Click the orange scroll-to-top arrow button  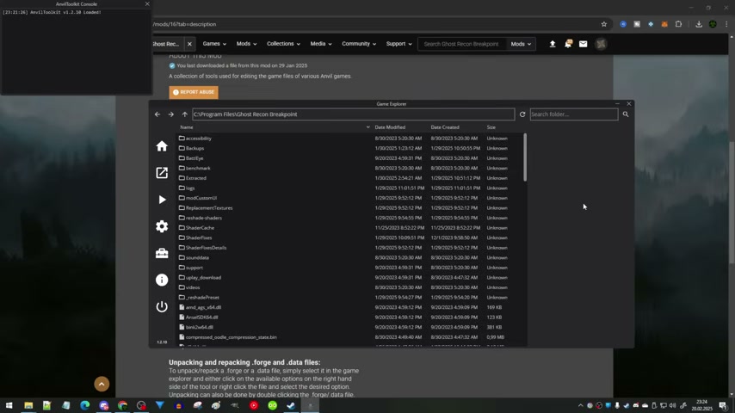(x=102, y=384)
